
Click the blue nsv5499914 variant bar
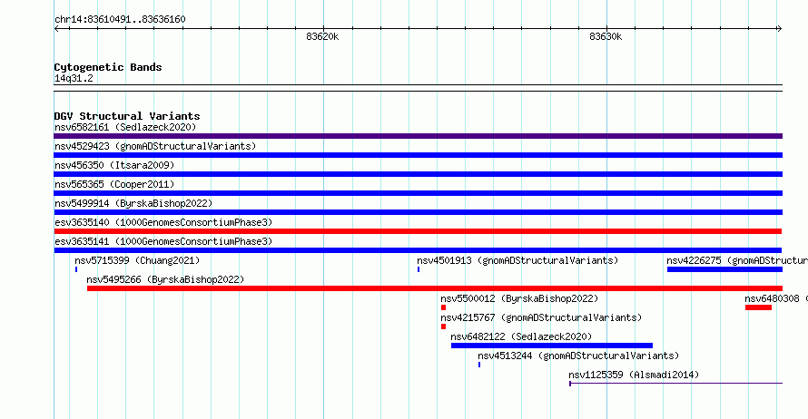tap(418, 212)
